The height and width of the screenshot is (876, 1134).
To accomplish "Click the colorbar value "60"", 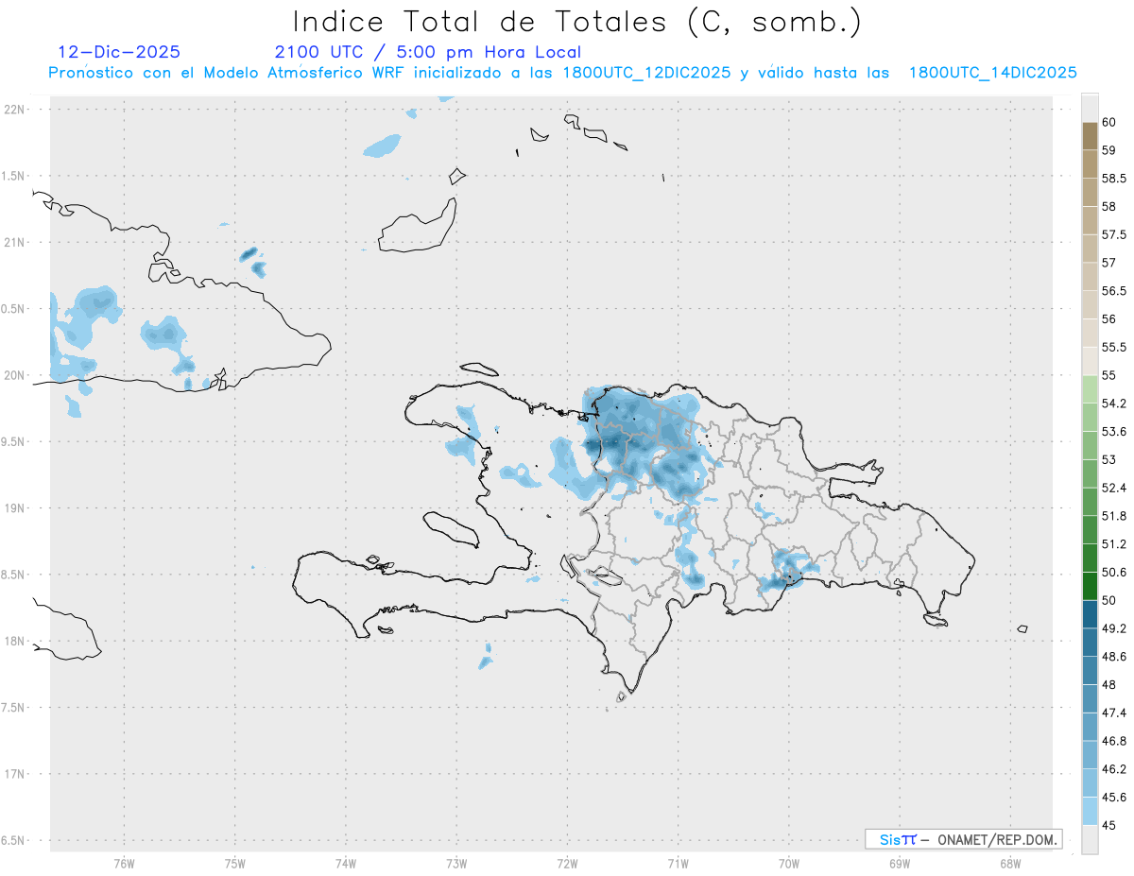I will 1109,122.
